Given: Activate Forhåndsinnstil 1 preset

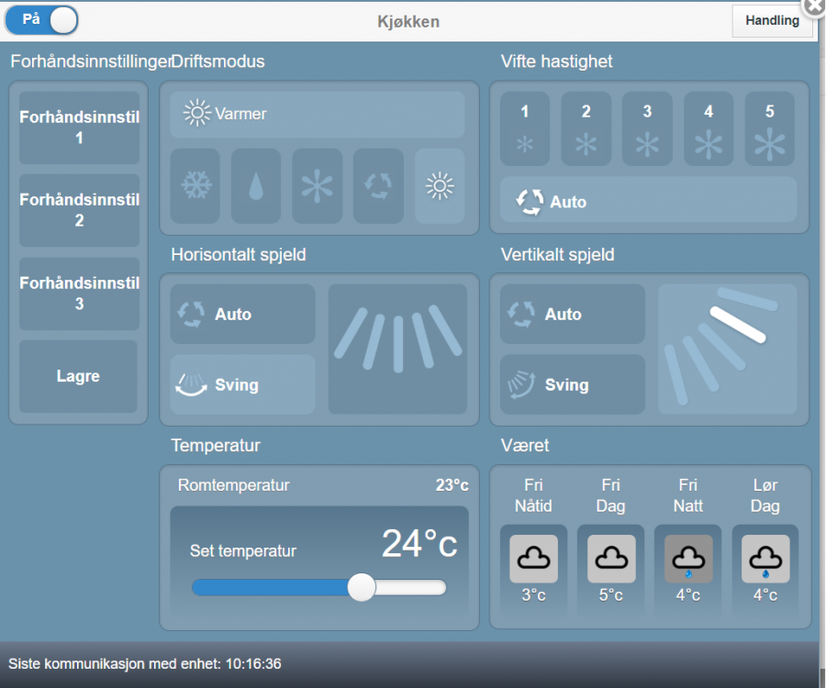Looking at the screenshot, I should click(79, 128).
